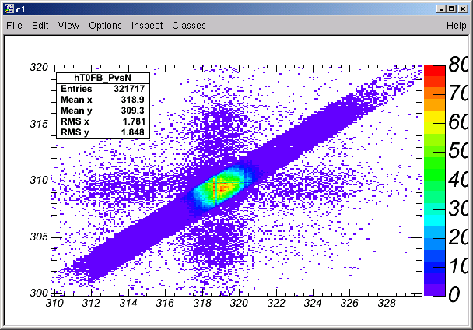Click the Mean x 318.9 row
The height and width of the screenshot is (330, 473).
103,100
